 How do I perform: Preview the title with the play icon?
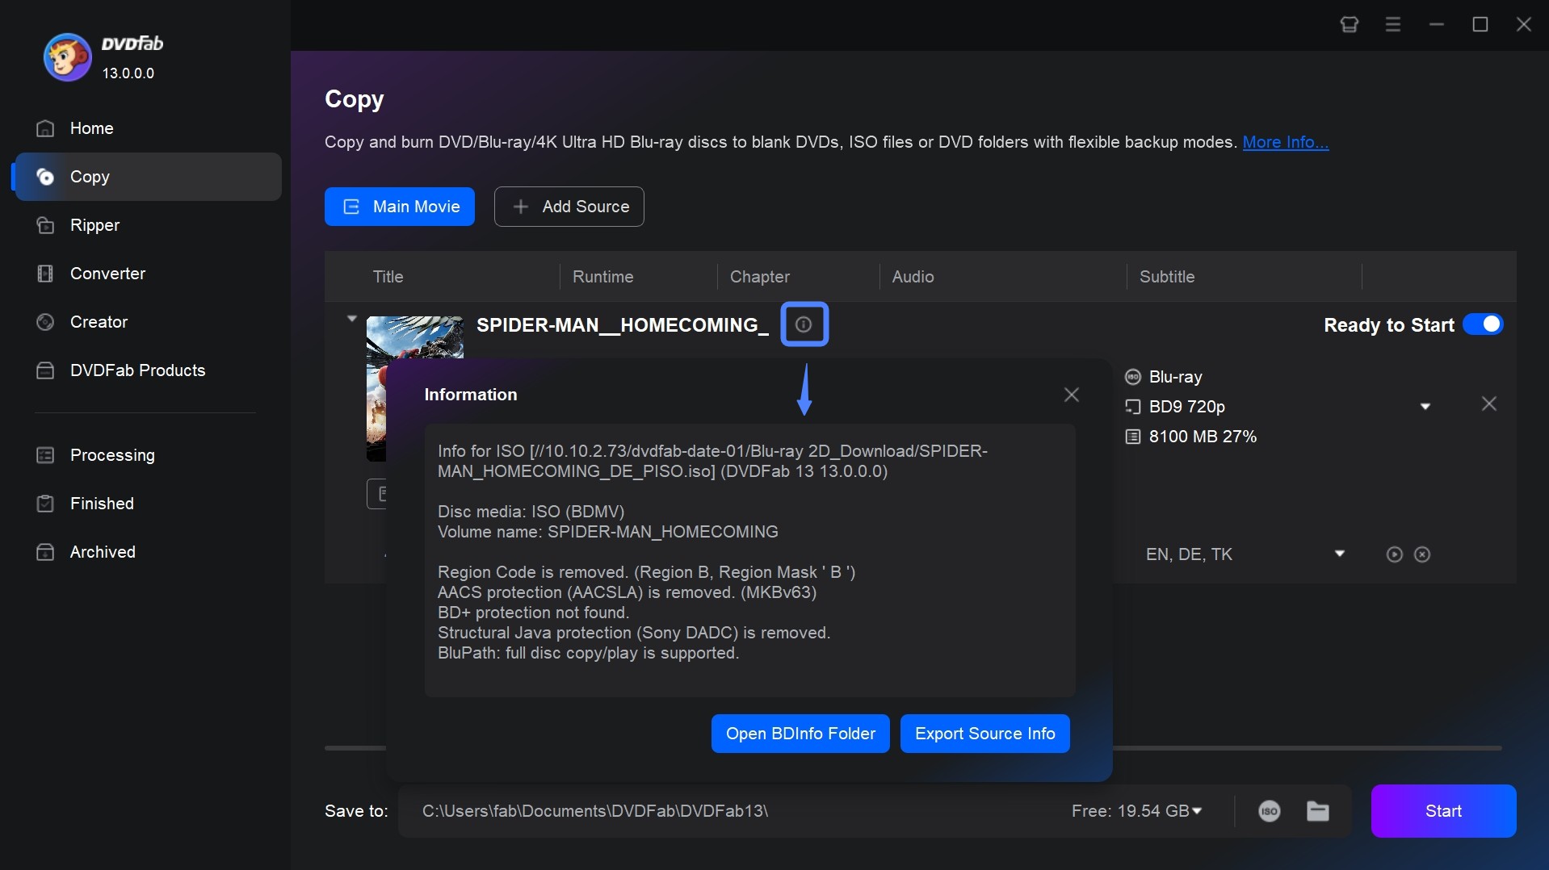1393,554
